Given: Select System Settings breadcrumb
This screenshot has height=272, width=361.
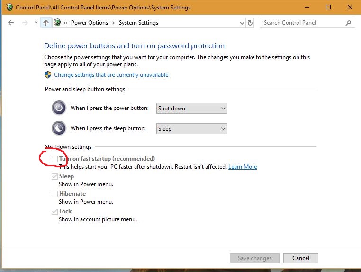Looking at the screenshot, I should tap(138, 23).
